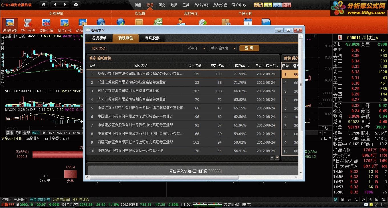This screenshot has height=208, width=388.
Task: Click the yellow status icon in status bar
Action: coord(371,205)
